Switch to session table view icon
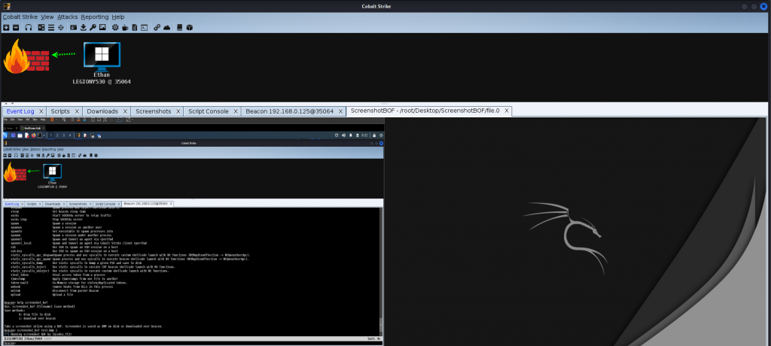 [51, 28]
